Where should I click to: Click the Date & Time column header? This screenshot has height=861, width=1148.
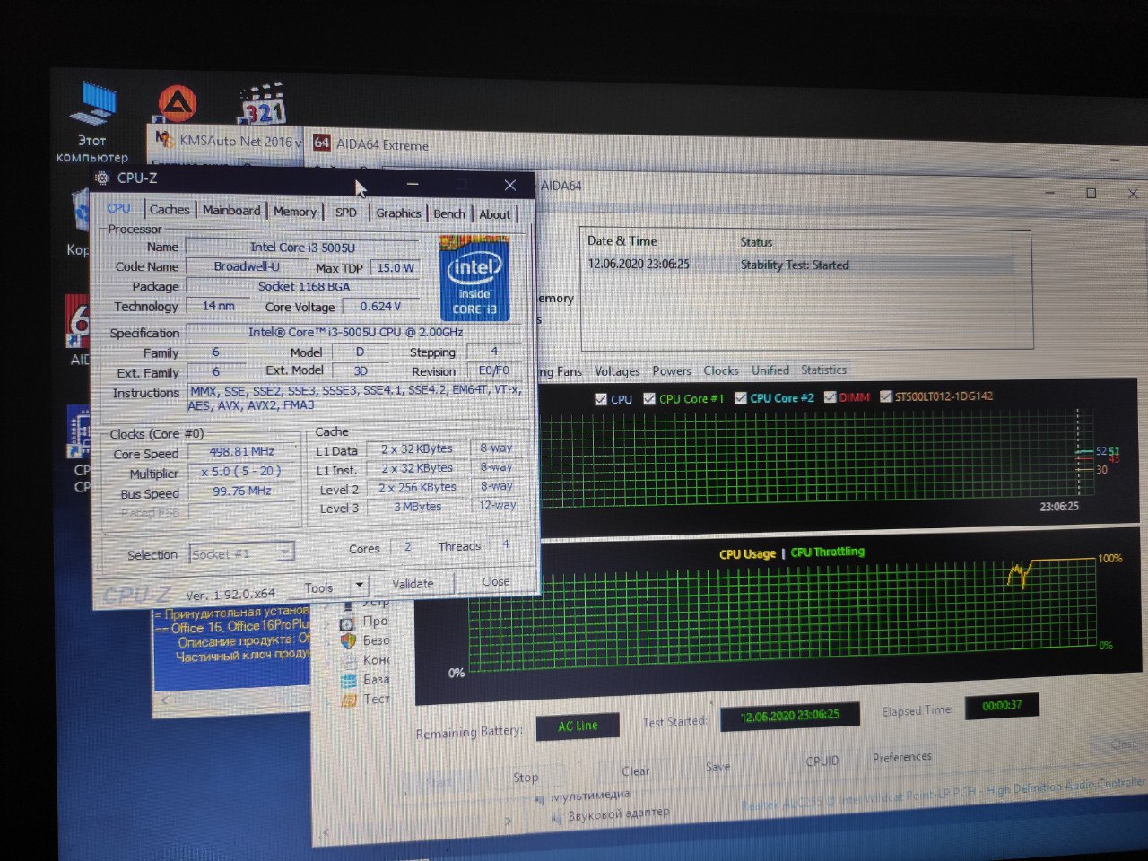(622, 241)
